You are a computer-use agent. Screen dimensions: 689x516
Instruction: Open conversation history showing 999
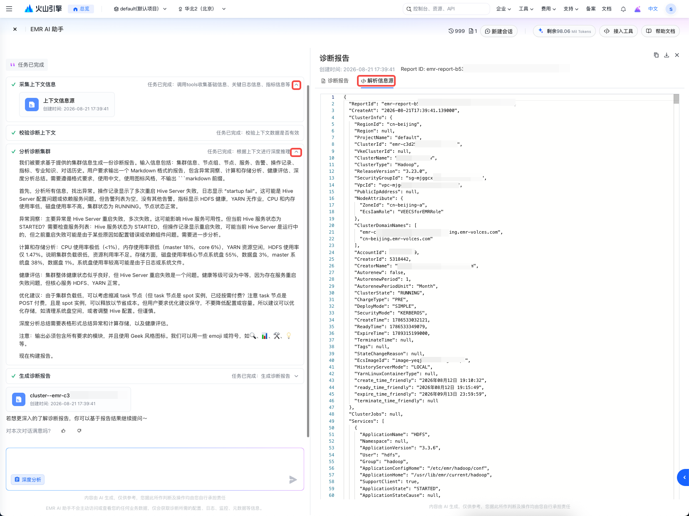(456, 31)
